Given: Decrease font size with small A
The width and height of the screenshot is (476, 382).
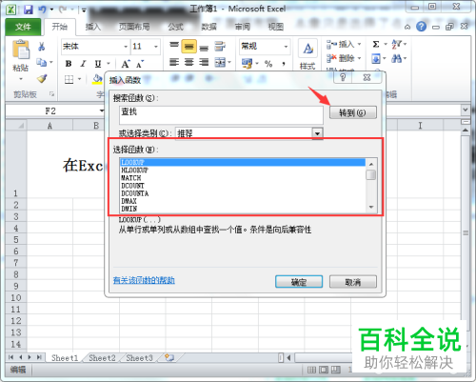Looking at the screenshot, I should pos(140,64).
